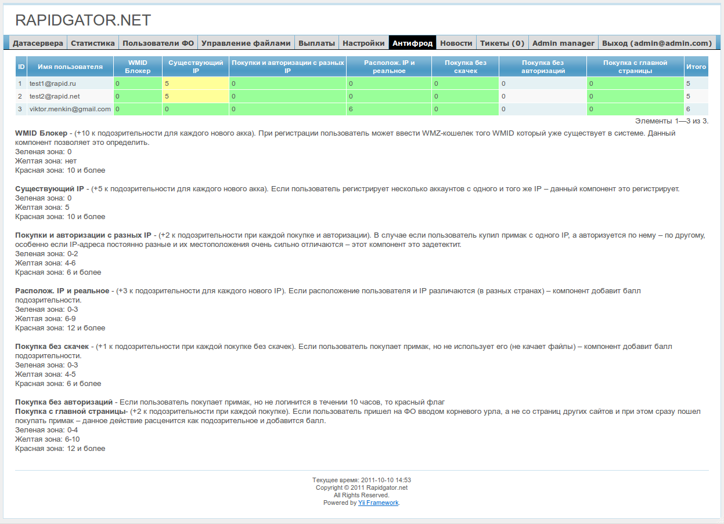Click the Желтая зона: нет line
This screenshot has height=524, width=724.
coord(46,161)
